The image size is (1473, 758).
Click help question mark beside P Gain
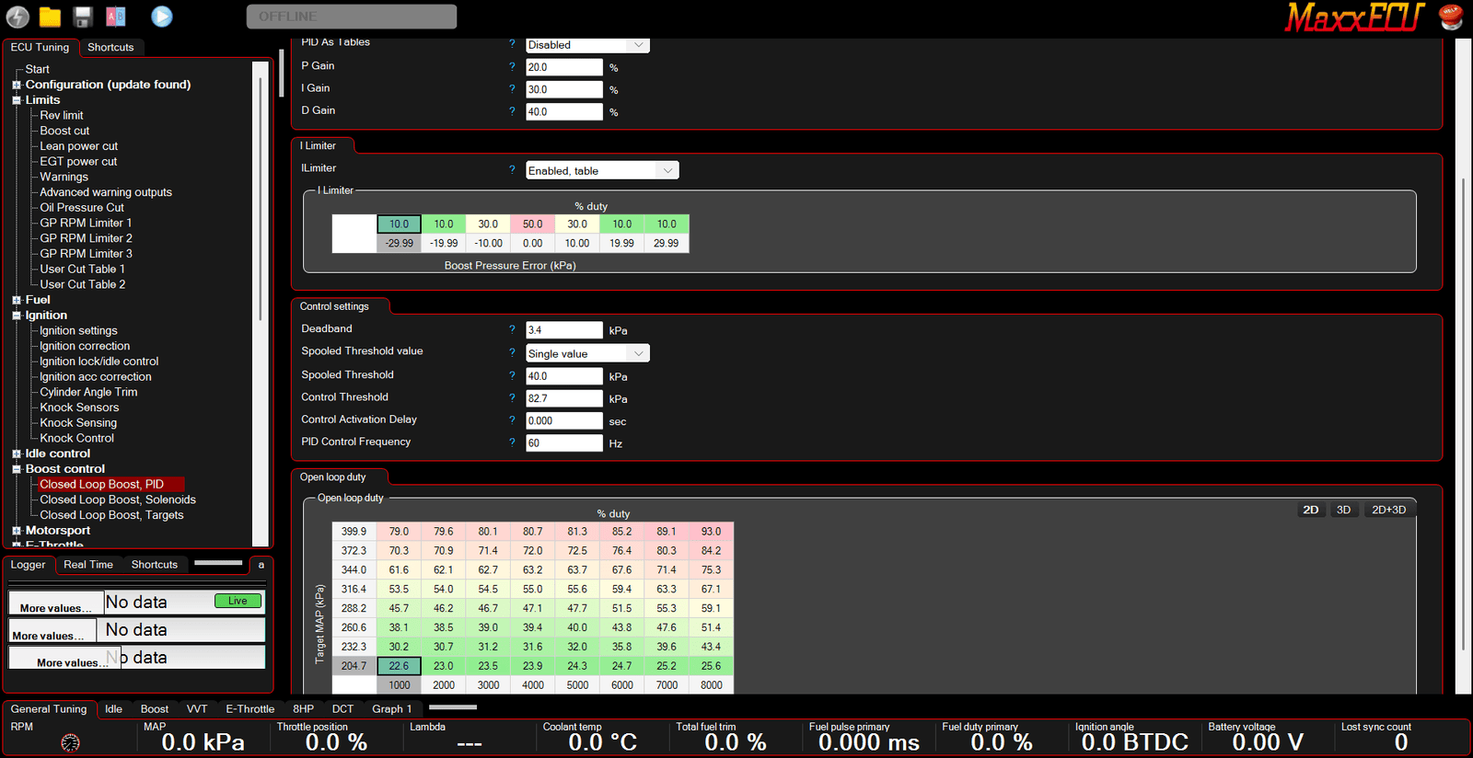tap(512, 66)
